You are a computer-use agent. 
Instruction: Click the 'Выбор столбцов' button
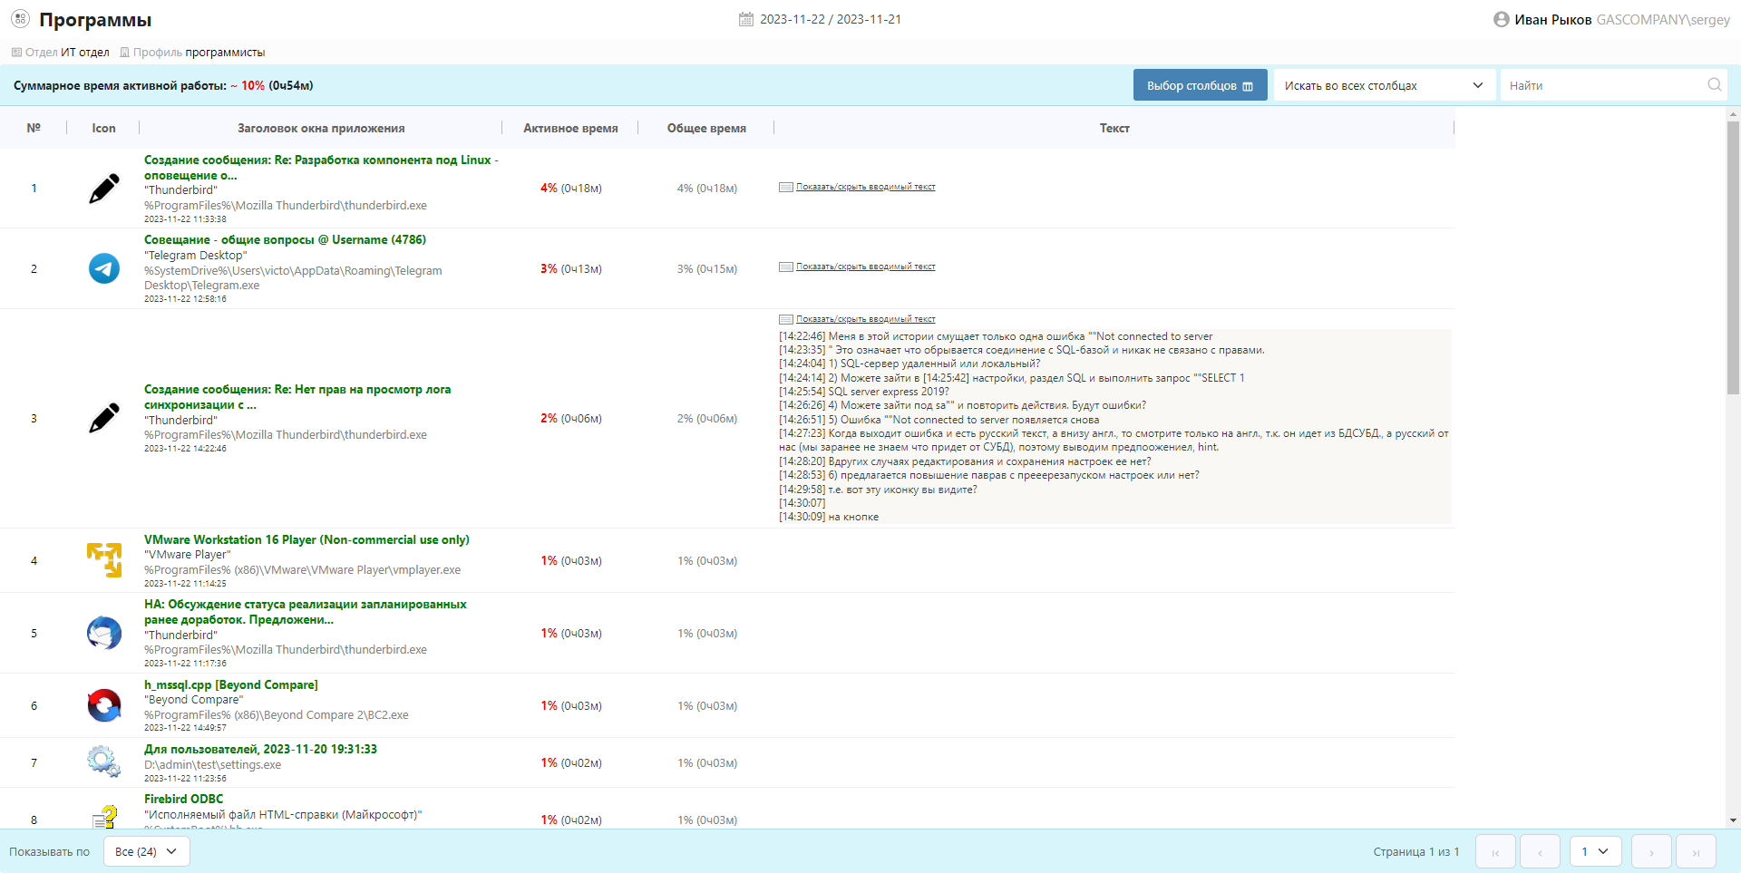pos(1200,85)
